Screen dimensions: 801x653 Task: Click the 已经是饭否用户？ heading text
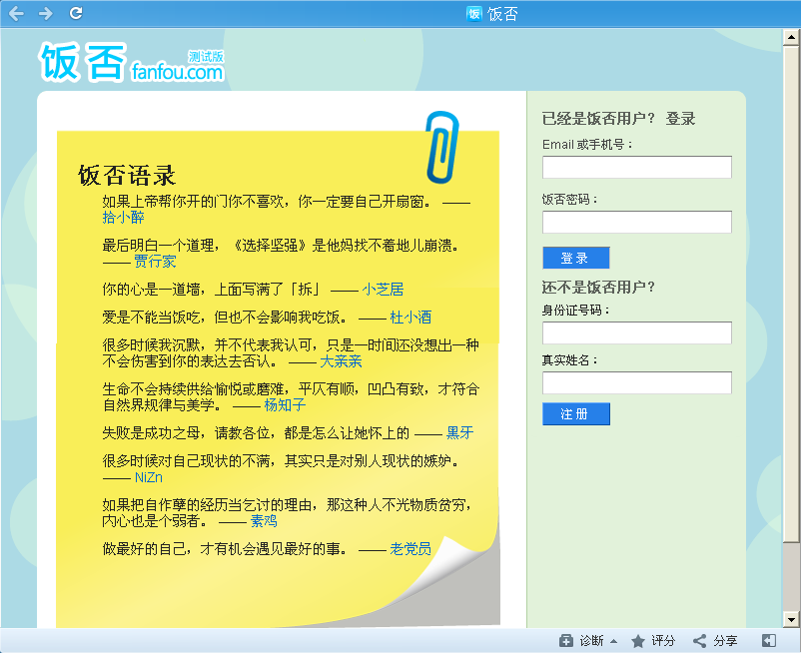click(598, 119)
